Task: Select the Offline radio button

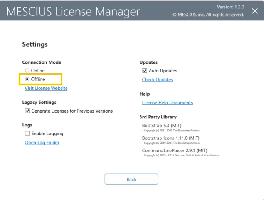Action: click(x=27, y=79)
